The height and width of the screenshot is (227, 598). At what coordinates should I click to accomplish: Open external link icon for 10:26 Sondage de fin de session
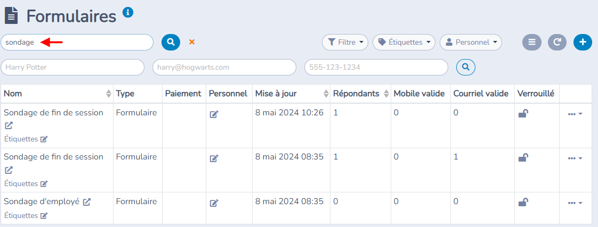click(9, 125)
